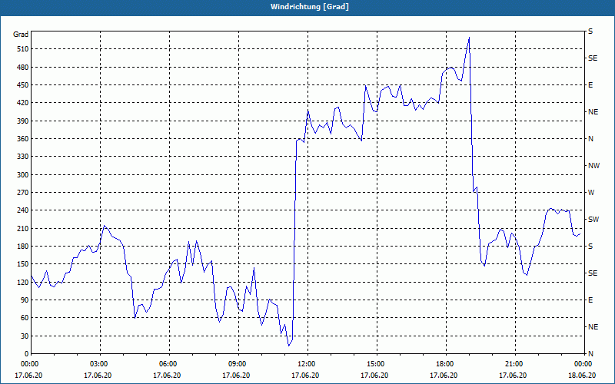This screenshot has width=615, height=384.
Task: Click the SW compass label
Action: pyautogui.click(x=593, y=220)
